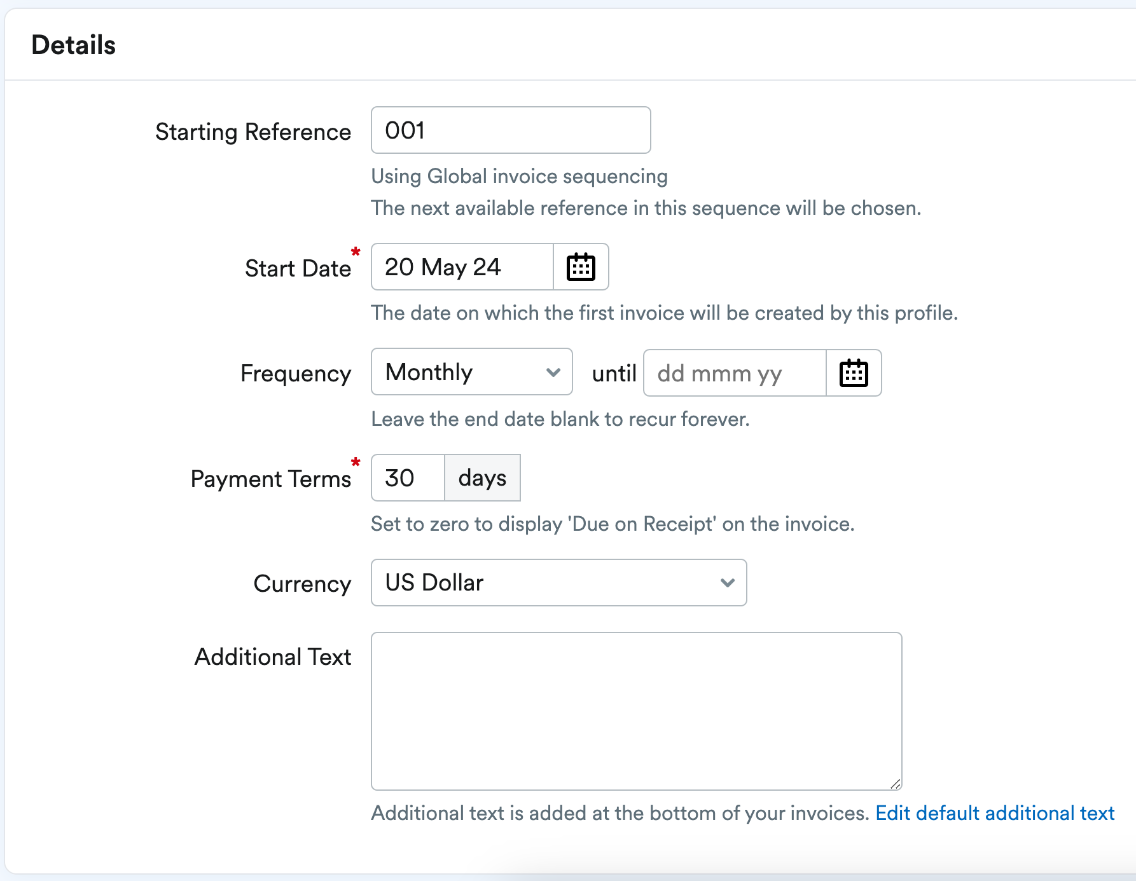The height and width of the screenshot is (881, 1136).
Task: Click the Using Global invoice sequencing text
Action: (x=518, y=176)
